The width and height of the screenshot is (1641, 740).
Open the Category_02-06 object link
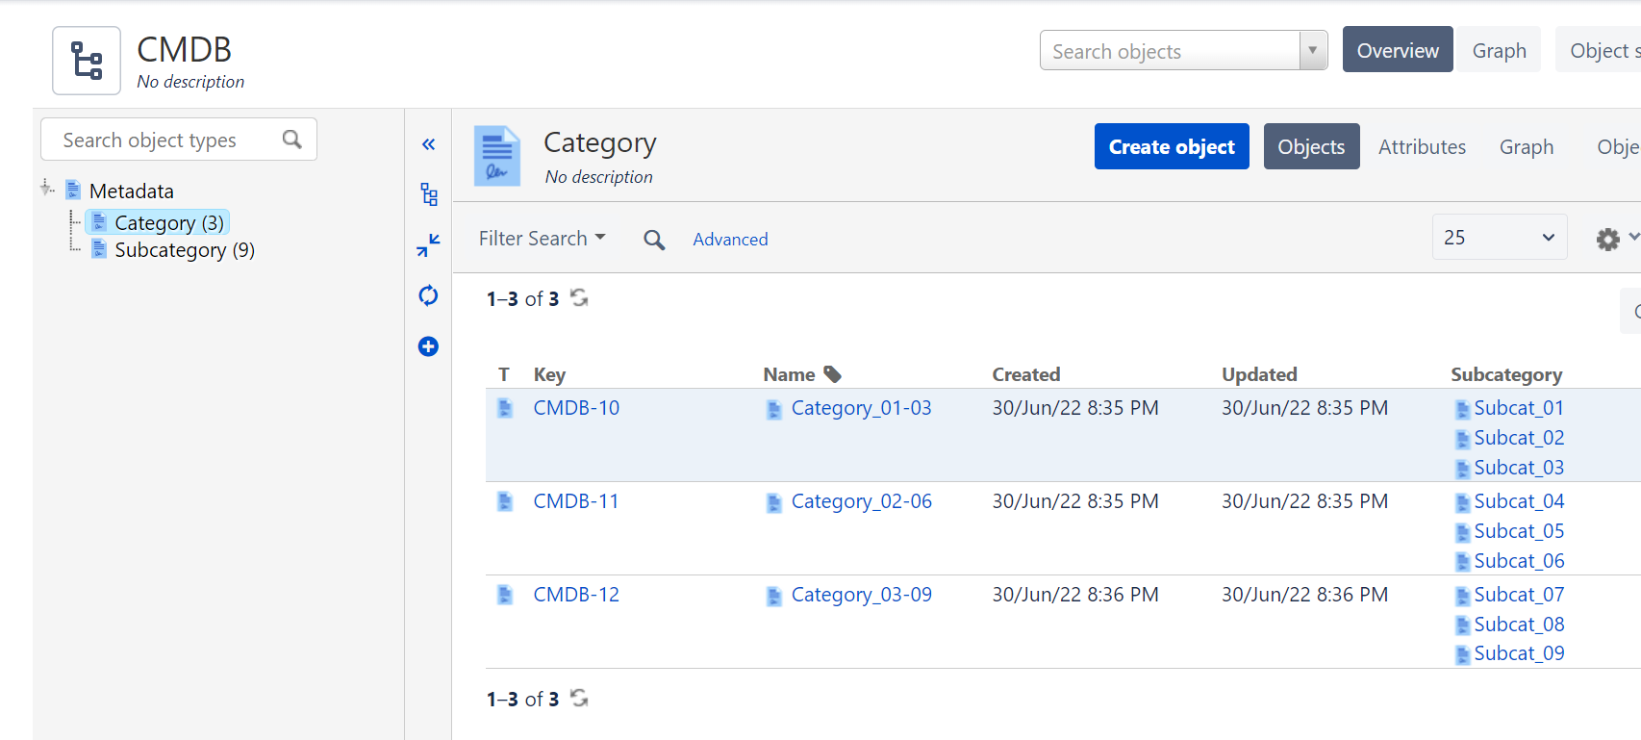point(861,501)
